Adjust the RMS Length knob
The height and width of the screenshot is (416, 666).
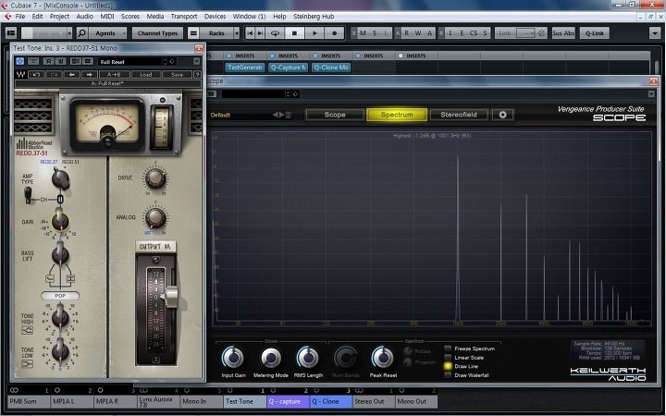308,358
